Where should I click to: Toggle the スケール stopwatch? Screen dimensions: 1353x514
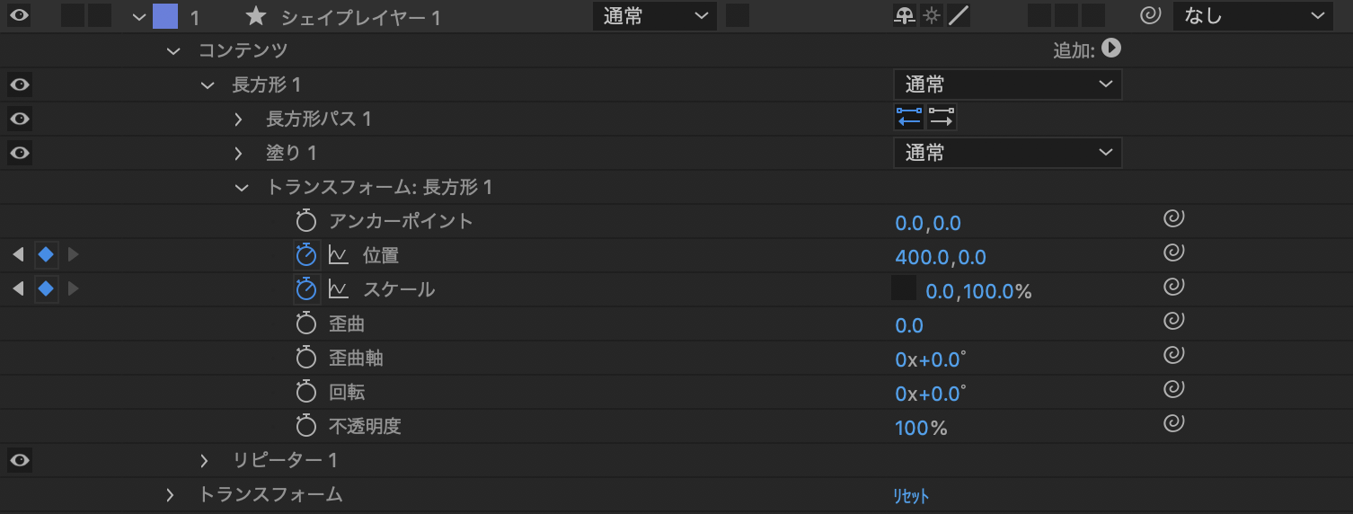pyautogui.click(x=306, y=289)
